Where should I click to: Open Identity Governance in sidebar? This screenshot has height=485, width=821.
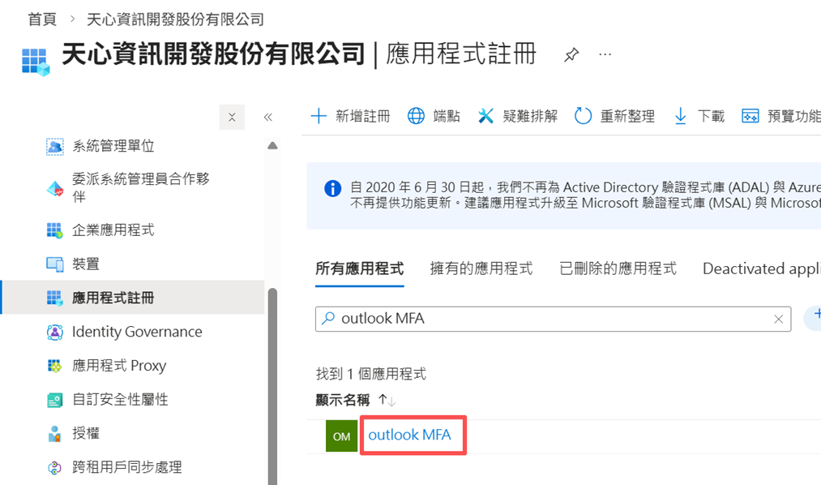[x=137, y=332]
